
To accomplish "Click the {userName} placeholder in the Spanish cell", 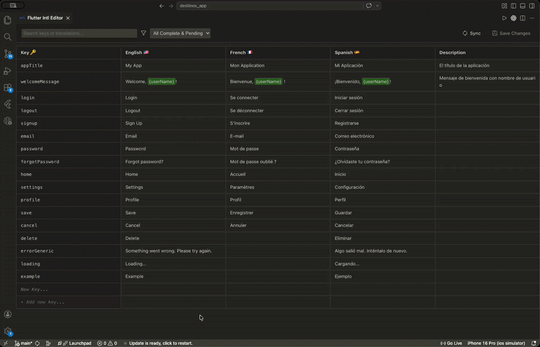I will click(x=375, y=82).
